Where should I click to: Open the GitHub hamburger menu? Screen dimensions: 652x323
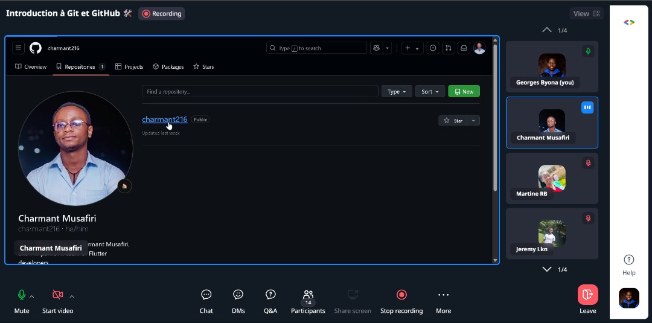click(x=18, y=48)
